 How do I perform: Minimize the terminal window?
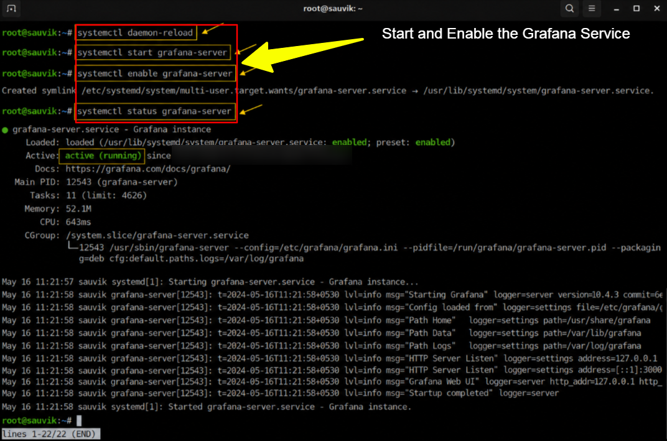(x=616, y=9)
